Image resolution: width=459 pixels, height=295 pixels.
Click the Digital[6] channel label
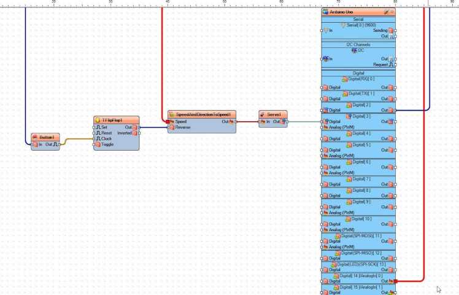click(361, 162)
